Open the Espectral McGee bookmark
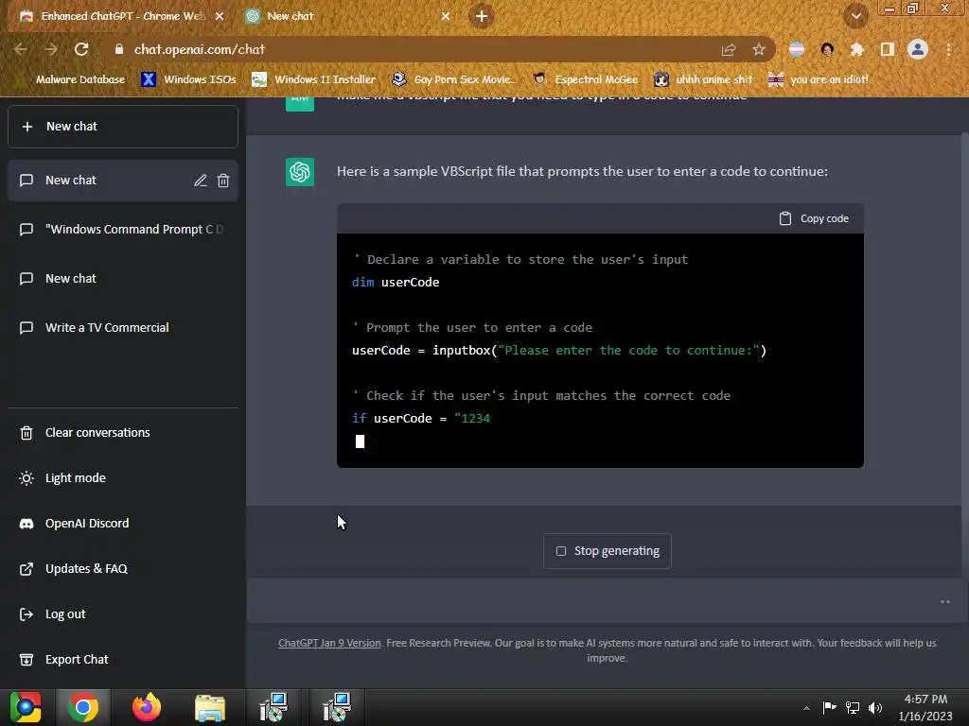The height and width of the screenshot is (726, 969). [x=586, y=79]
